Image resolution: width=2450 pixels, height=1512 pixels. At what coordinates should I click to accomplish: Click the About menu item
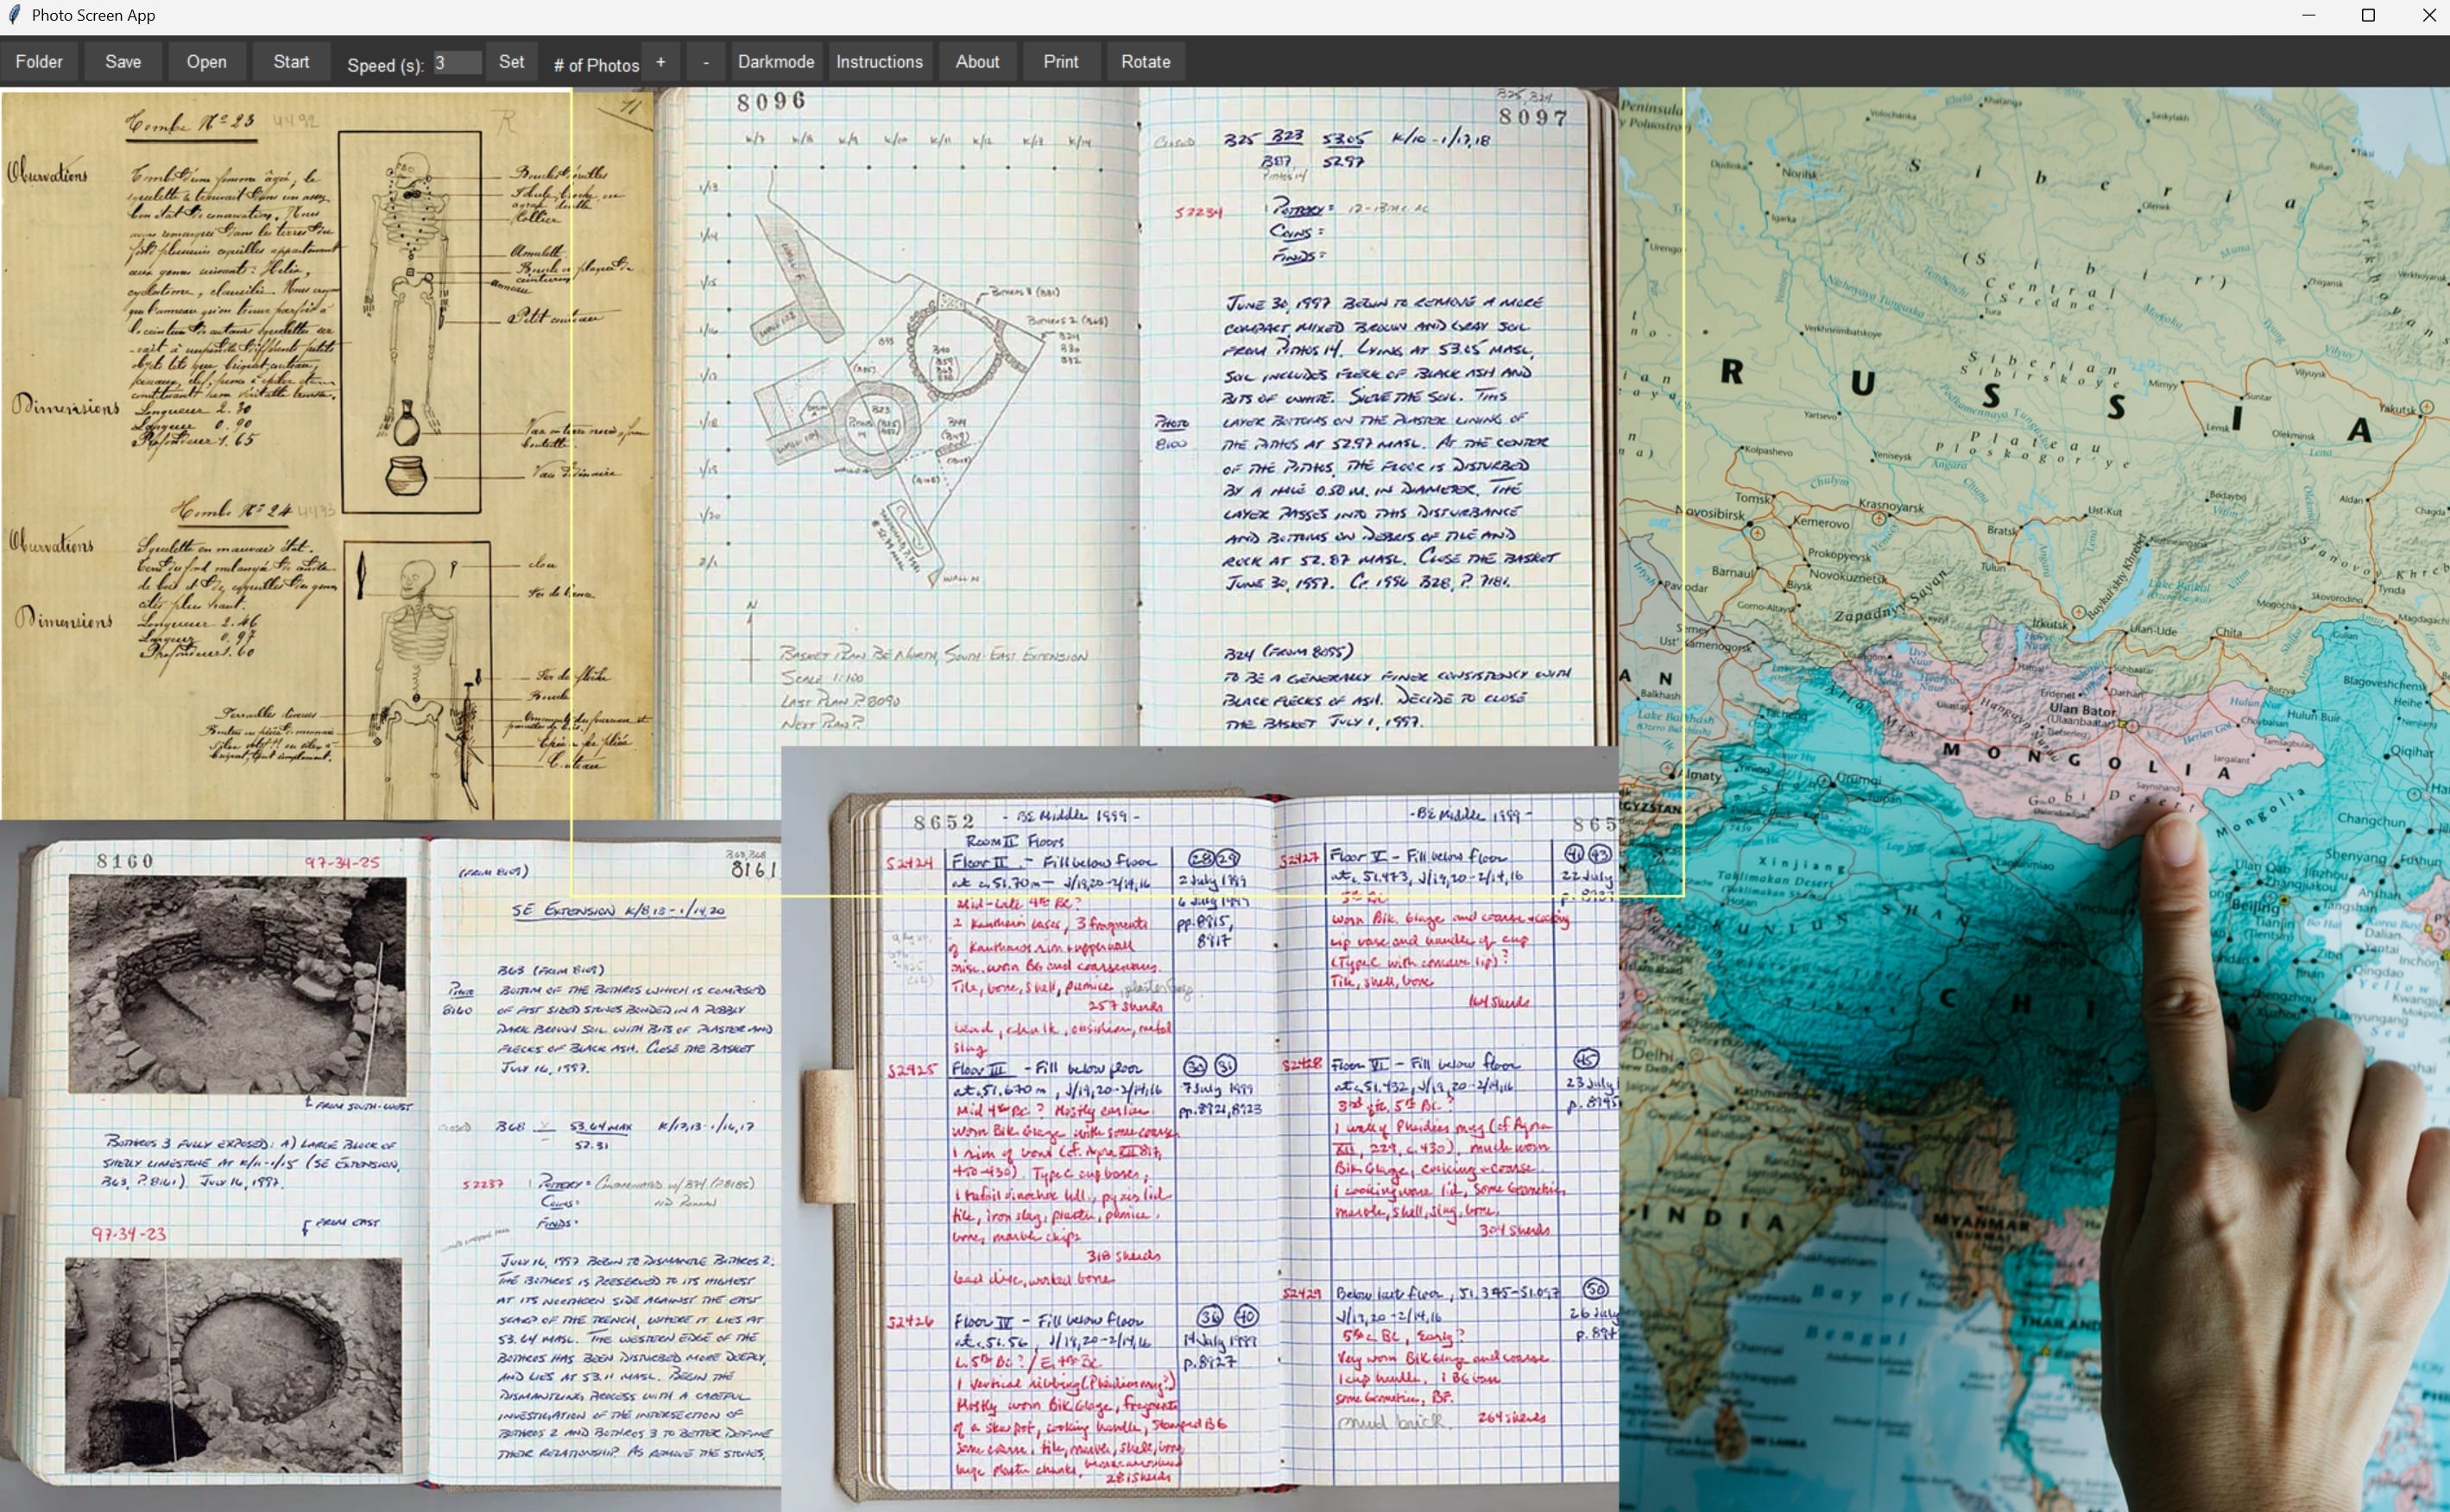pos(976,61)
